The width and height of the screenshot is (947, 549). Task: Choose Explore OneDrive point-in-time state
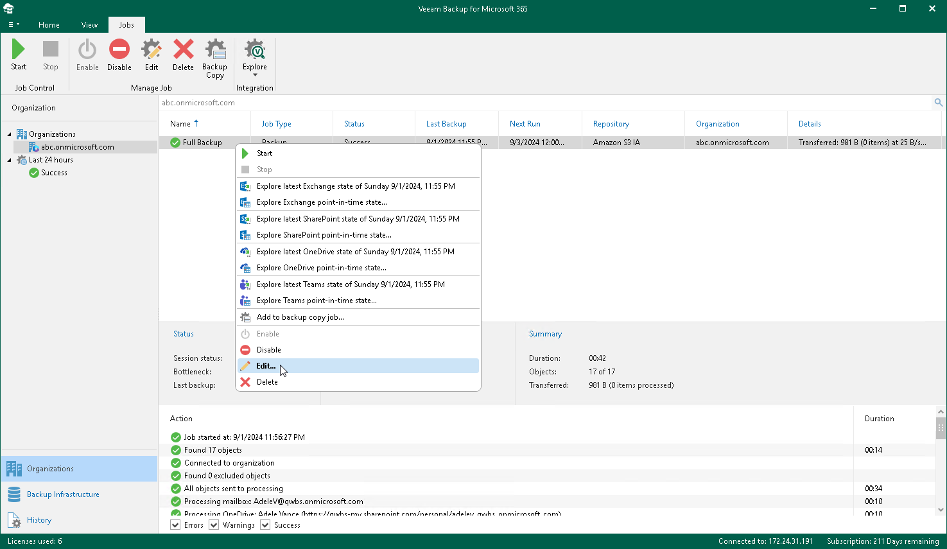click(358, 268)
